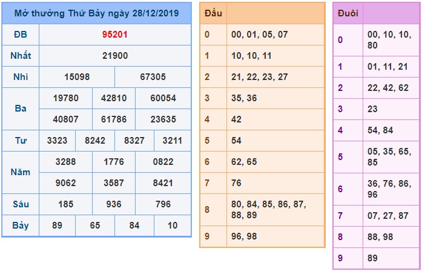Click Đầu values '96, 98'
The width and height of the screenshot is (422, 271).
click(x=244, y=236)
